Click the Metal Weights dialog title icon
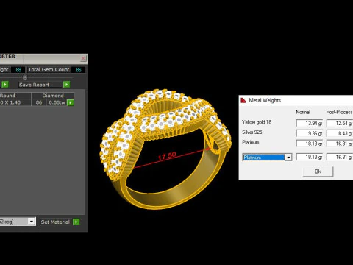The height and width of the screenshot is (265, 353). pyautogui.click(x=243, y=100)
